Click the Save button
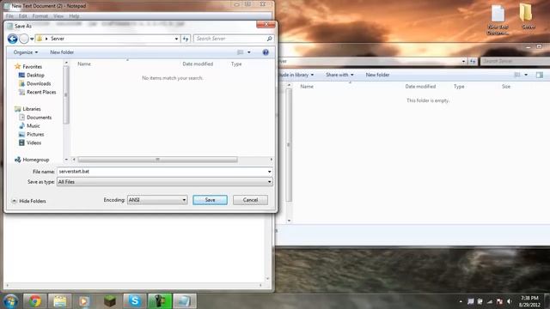Viewport: 550px width, 309px height. click(210, 200)
